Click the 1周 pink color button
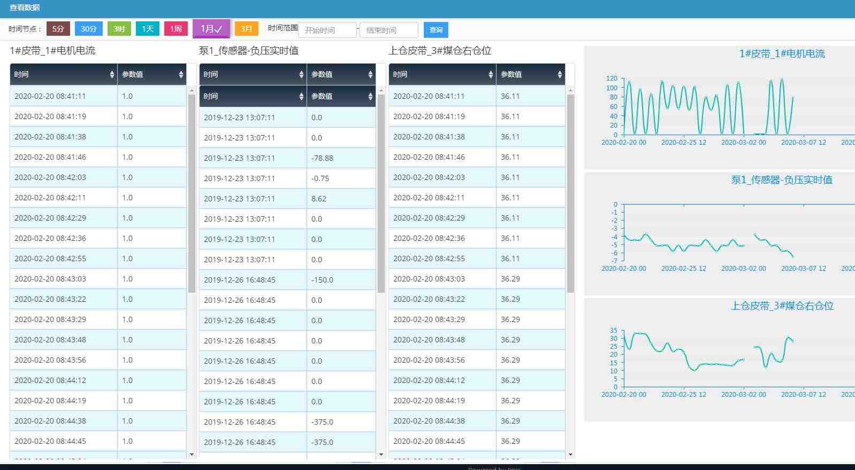Image resolution: width=855 pixels, height=470 pixels. click(x=176, y=29)
